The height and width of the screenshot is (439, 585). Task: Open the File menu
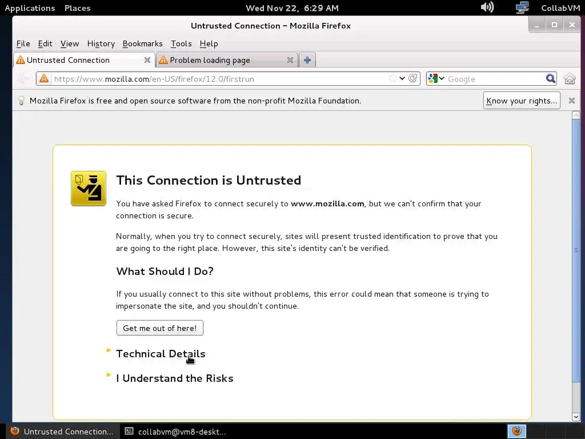(23, 43)
